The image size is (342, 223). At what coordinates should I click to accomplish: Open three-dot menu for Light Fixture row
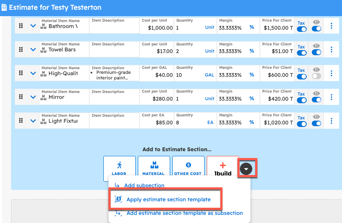tap(331, 121)
